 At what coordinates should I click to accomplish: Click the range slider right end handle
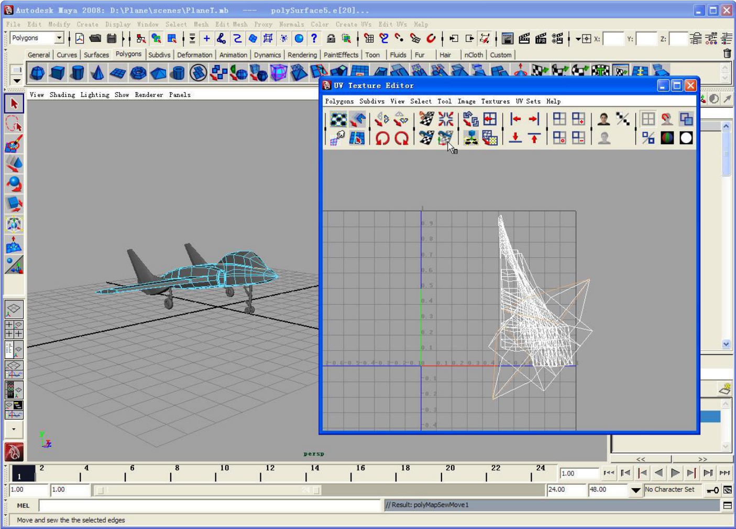click(316, 490)
